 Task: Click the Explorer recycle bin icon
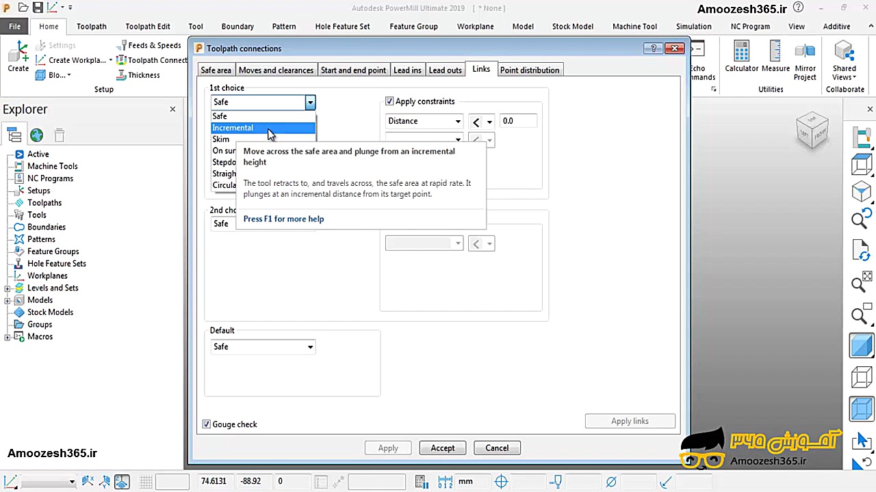(60, 135)
